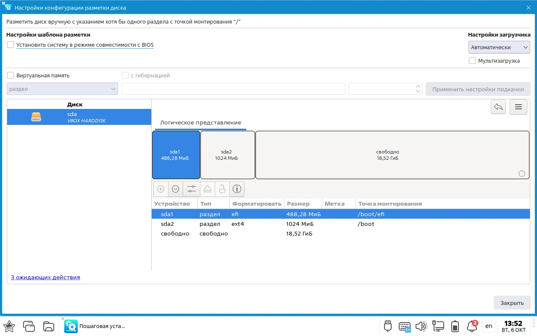Click the undo arrow button
The image size is (537, 336).
pyautogui.click(x=498, y=107)
